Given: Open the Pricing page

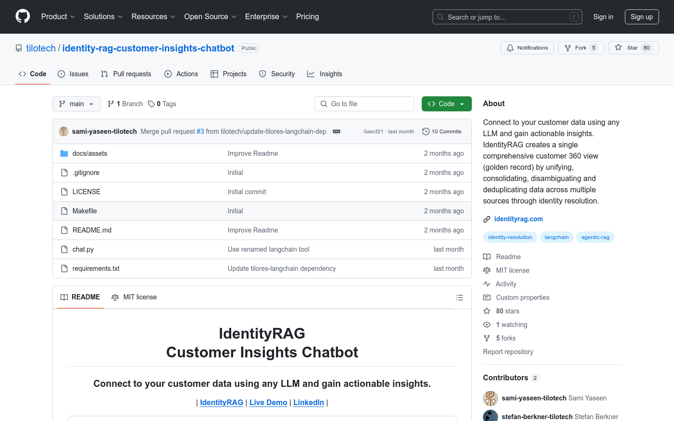Looking at the screenshot, I should click(308, 17).
